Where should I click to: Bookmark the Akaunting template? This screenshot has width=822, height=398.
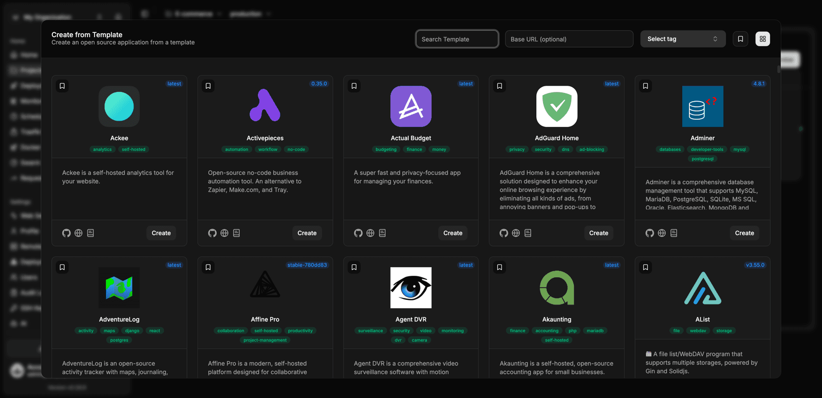point(499,267)
